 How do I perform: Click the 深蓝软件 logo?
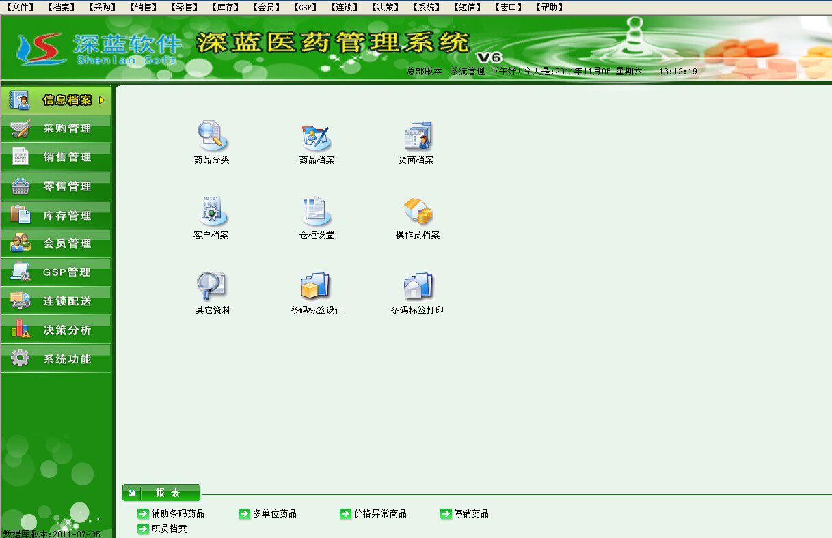(99, 48)
